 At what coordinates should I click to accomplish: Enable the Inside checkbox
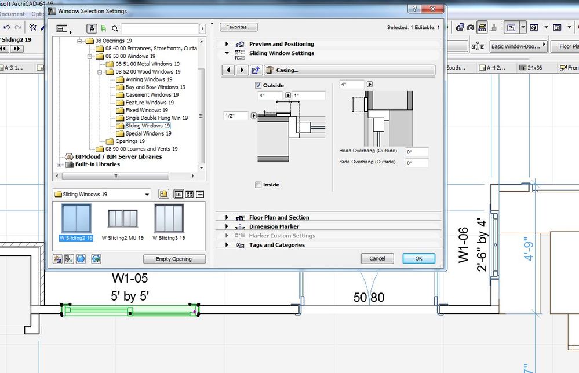point(257,185)
